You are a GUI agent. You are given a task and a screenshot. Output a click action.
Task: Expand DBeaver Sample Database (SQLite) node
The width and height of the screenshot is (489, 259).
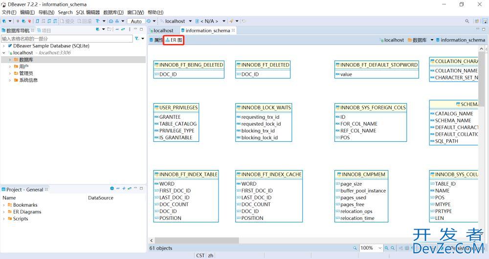[x=4, y=46]
